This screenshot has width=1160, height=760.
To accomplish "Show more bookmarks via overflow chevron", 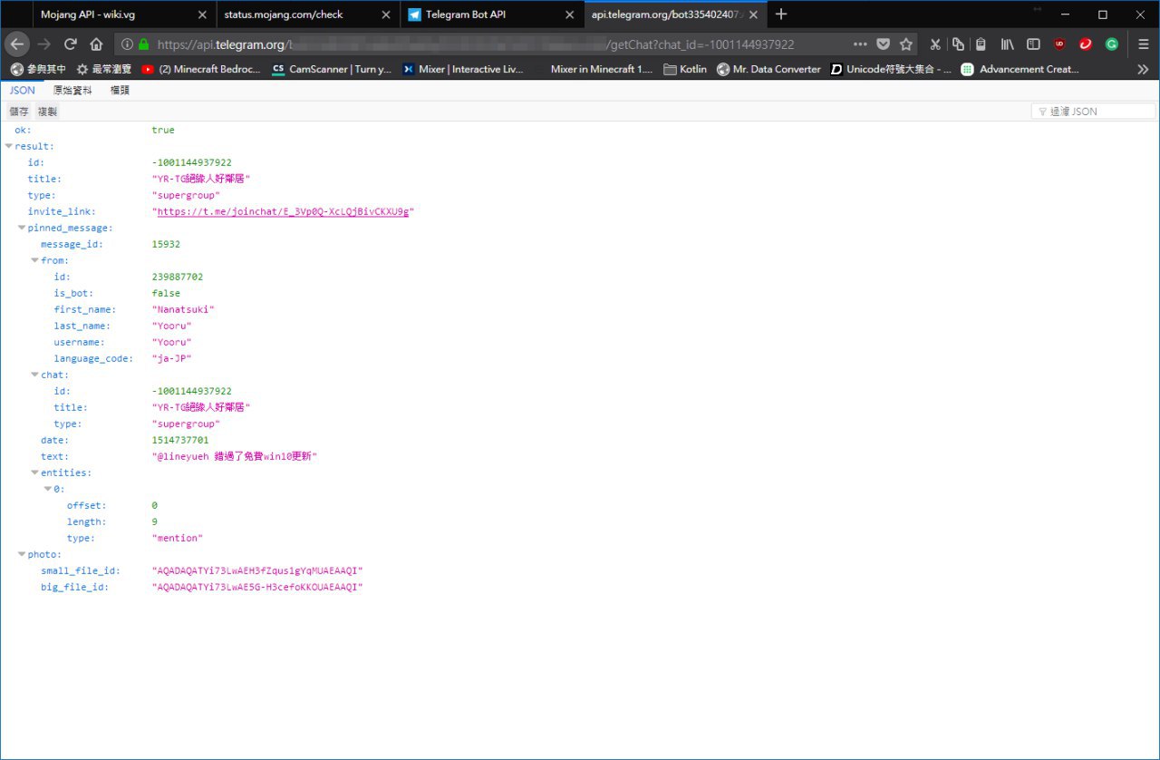I will coord(1143,69).
